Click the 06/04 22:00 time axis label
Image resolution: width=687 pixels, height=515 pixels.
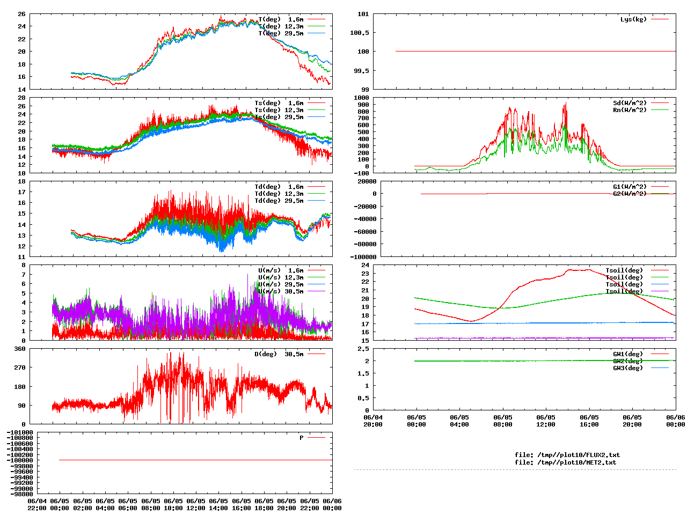(x=37, y=505)
